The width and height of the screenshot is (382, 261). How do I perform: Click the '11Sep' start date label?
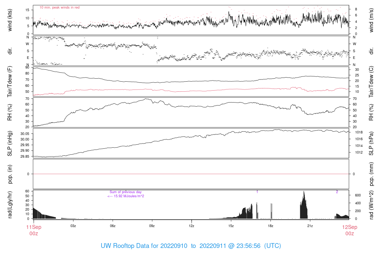[34, 227]
